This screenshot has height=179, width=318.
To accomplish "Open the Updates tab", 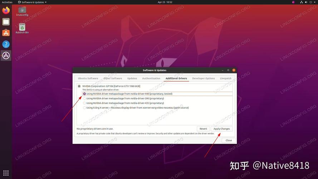I will coord(132,78).
